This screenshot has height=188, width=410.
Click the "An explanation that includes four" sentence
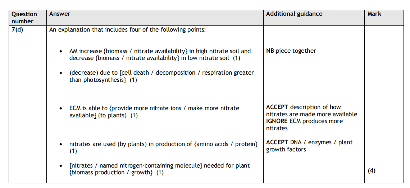pyautogui.click(x=127, y=30)
